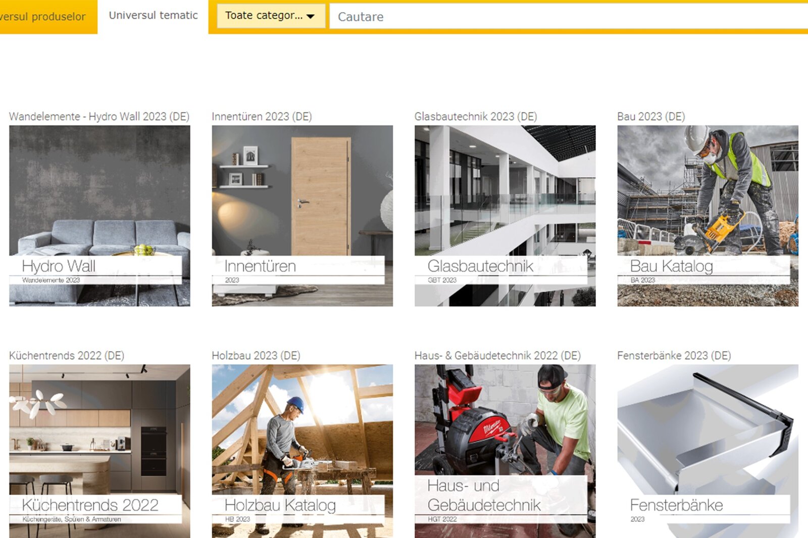Click the Glasbautechnik 2023 (DE) title link
The width and height of the screenshot is (808, 538).
click(x=475, y=117)
